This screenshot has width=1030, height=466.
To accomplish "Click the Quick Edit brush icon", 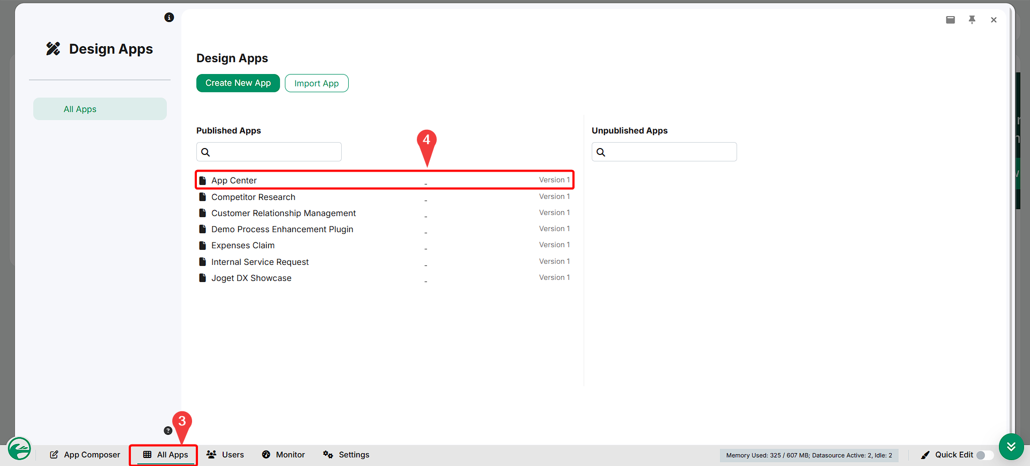I will pos(925,455).
